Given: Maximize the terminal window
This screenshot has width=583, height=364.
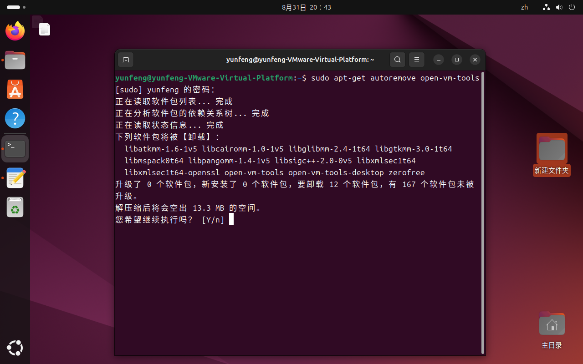Looking at the screenshot, I should (x=456, y=60).
